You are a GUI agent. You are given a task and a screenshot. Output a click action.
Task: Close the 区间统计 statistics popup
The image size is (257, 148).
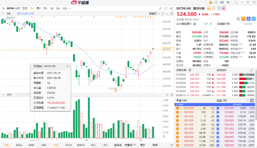[x=68, y=66]
